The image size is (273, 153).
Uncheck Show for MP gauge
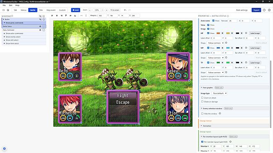(x=208, y=48)
